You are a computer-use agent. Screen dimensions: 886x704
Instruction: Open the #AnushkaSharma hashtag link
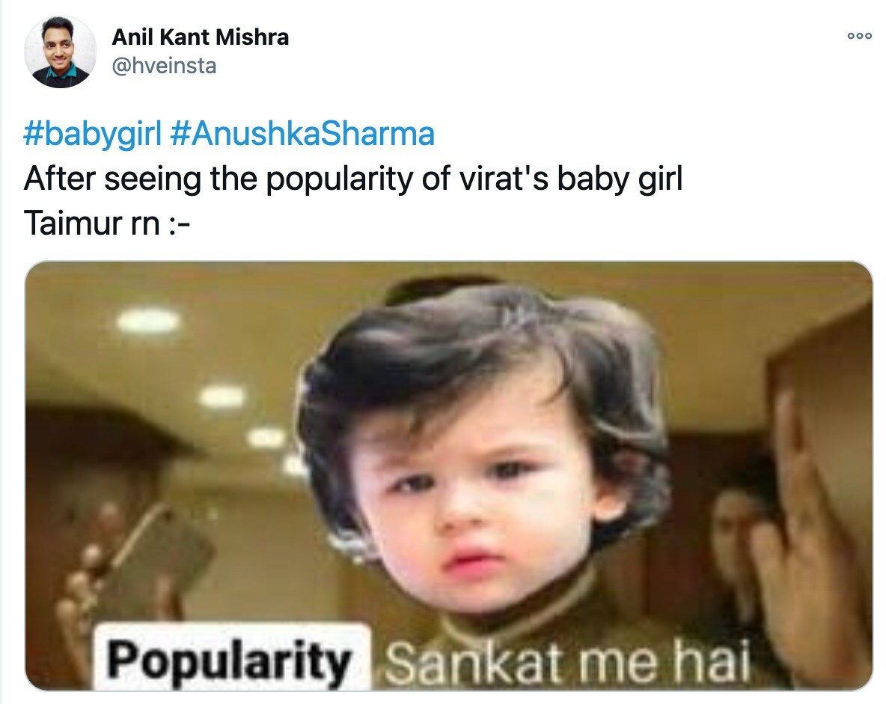pyautogui.click(x=302, y=135)
